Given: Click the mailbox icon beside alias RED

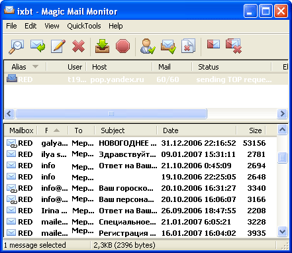Looking at the screenshot, I should (12, 78).
